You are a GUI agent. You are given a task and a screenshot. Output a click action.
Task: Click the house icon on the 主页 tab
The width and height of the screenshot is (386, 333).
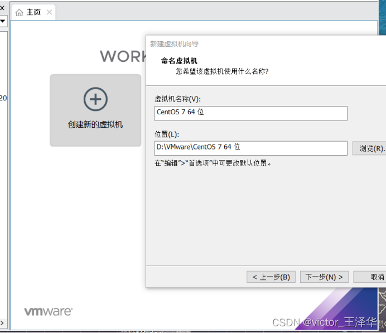pyautogui.click(x=19, y=12)
